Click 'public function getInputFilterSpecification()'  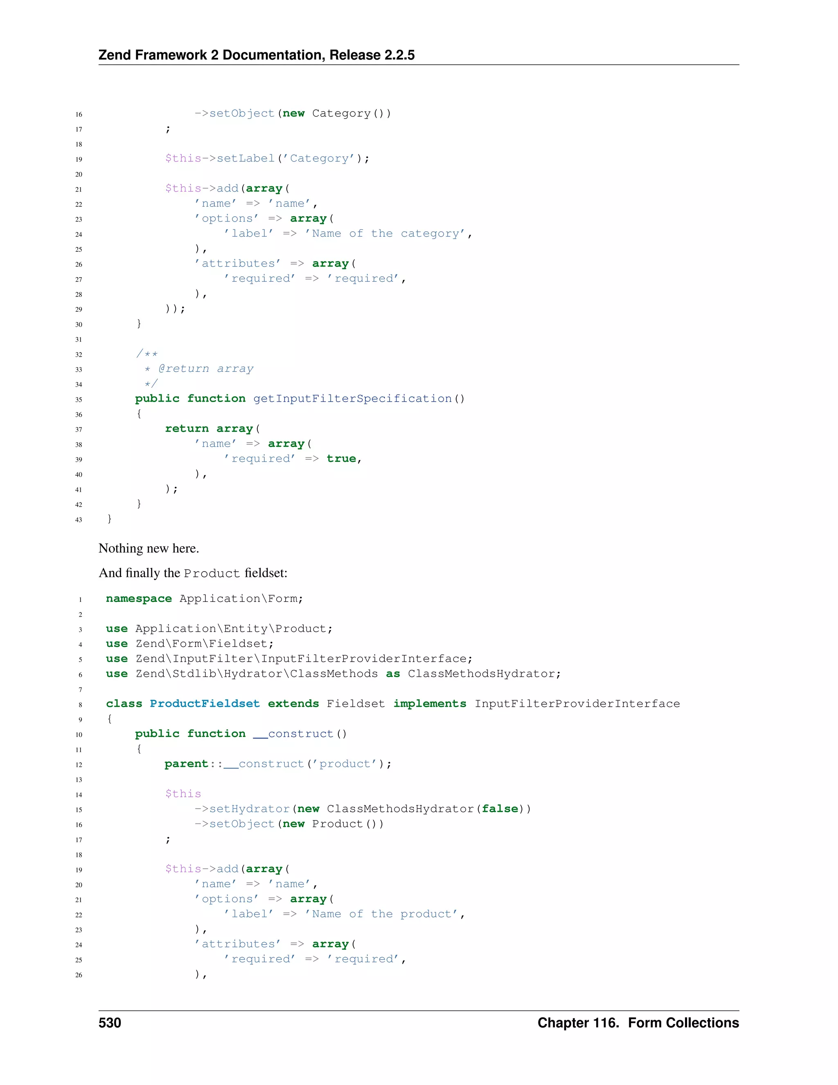[300, 398]
